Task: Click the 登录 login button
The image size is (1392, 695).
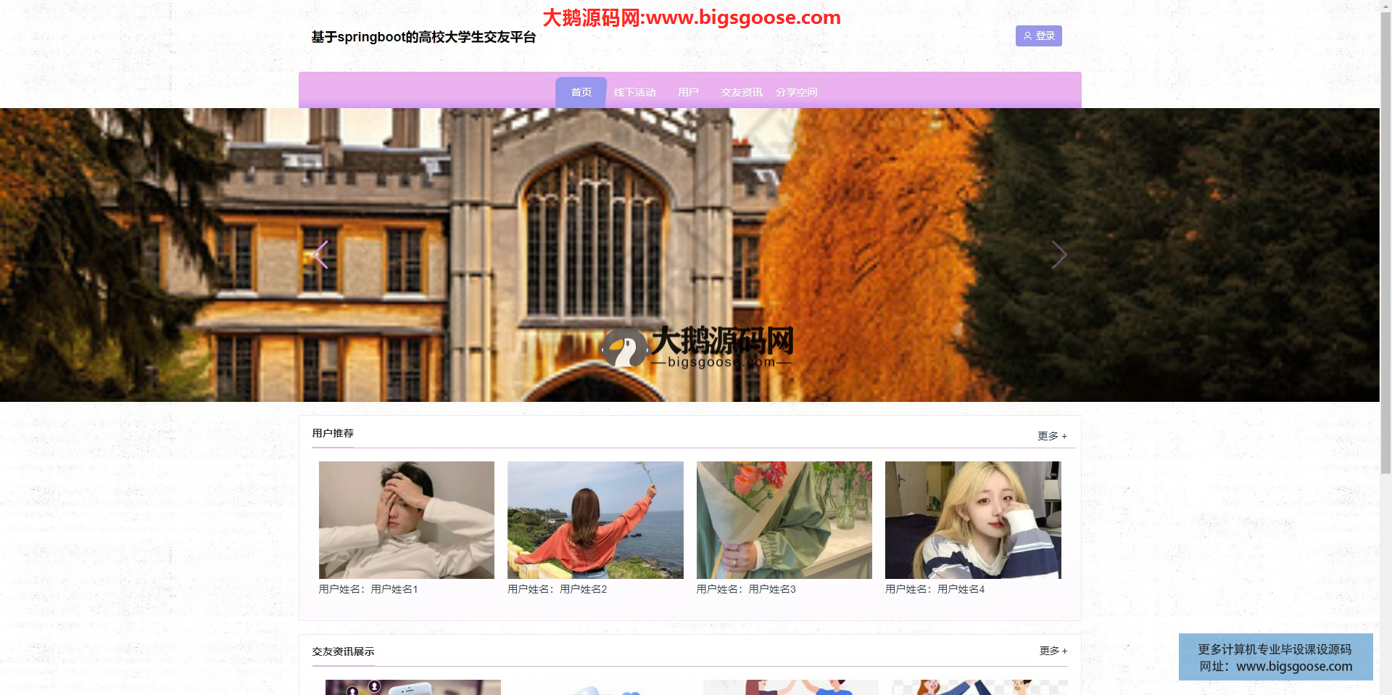Action: (1038, 36)
